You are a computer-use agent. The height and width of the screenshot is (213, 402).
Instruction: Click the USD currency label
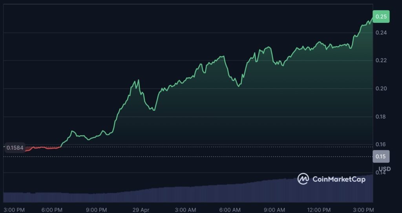(x=384, y=169)
